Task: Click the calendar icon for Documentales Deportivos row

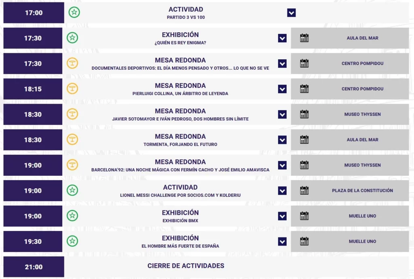Action: click(304, 63)
